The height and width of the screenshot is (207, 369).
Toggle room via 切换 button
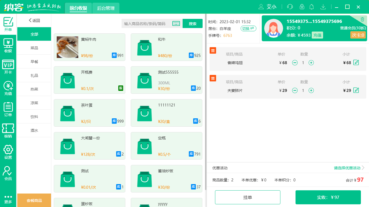248,29
